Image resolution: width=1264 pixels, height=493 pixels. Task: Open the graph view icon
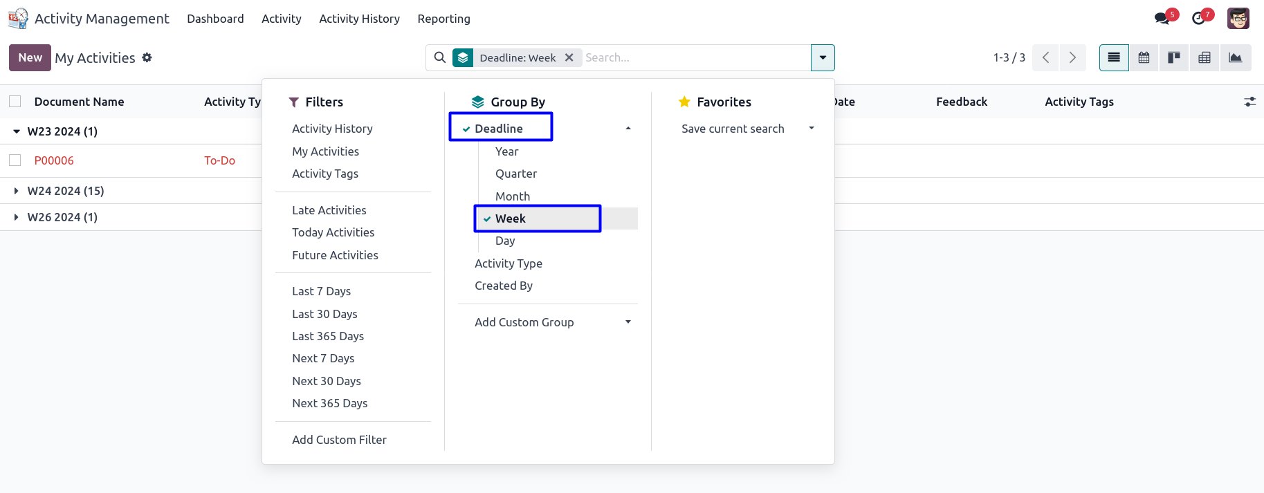[x=1236, y=57]
